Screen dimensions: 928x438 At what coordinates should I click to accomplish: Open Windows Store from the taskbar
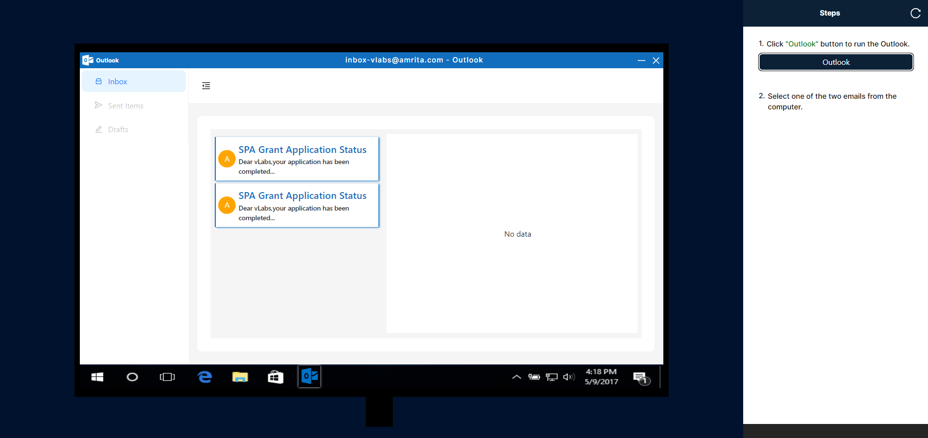(x=275, y=377)
